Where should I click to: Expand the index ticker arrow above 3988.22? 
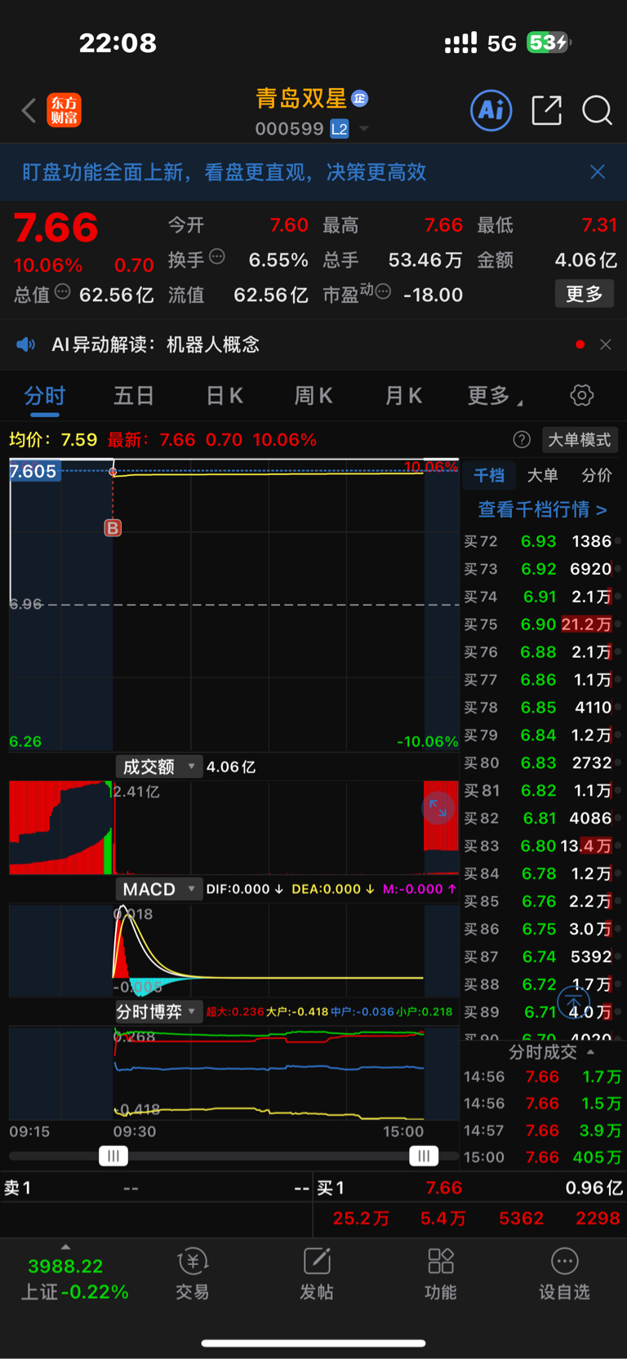tap(65, 1246)
